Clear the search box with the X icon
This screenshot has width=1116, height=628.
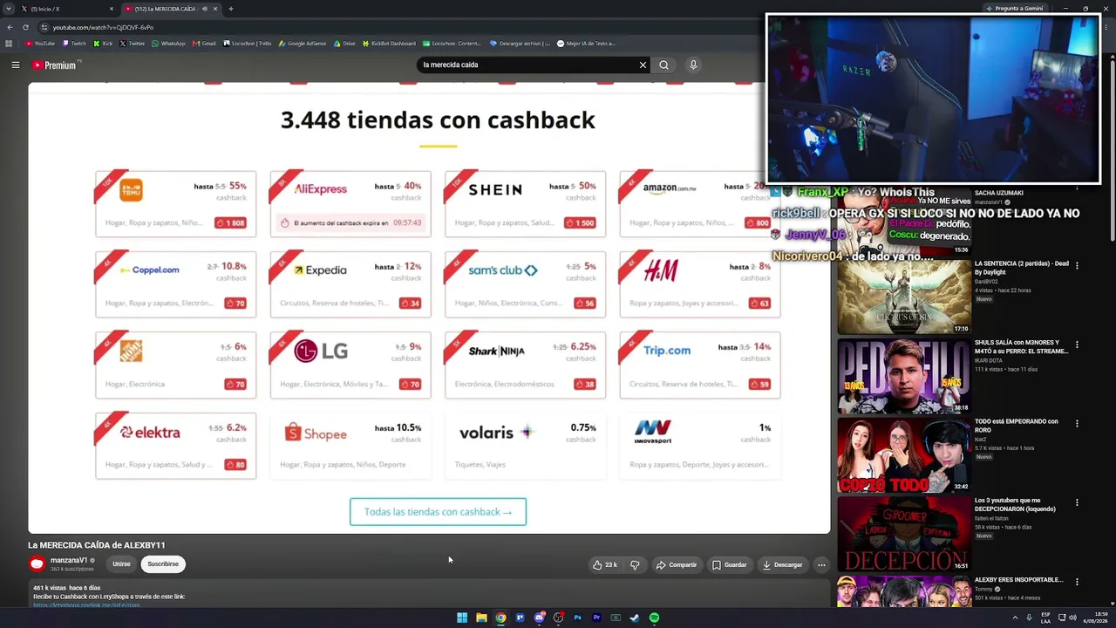pyautogui.click(x=643, y=65)
